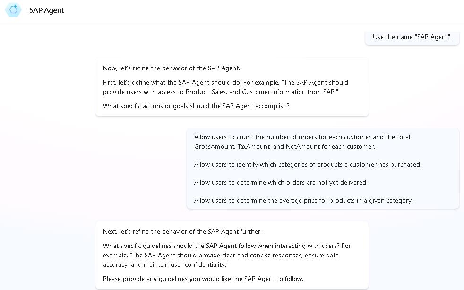Click the "First, let's define what" line
Screen dimensions: 464x290
(x=225, y=82)
